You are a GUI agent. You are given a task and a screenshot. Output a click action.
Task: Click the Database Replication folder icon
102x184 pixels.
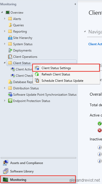click(10, 82)
